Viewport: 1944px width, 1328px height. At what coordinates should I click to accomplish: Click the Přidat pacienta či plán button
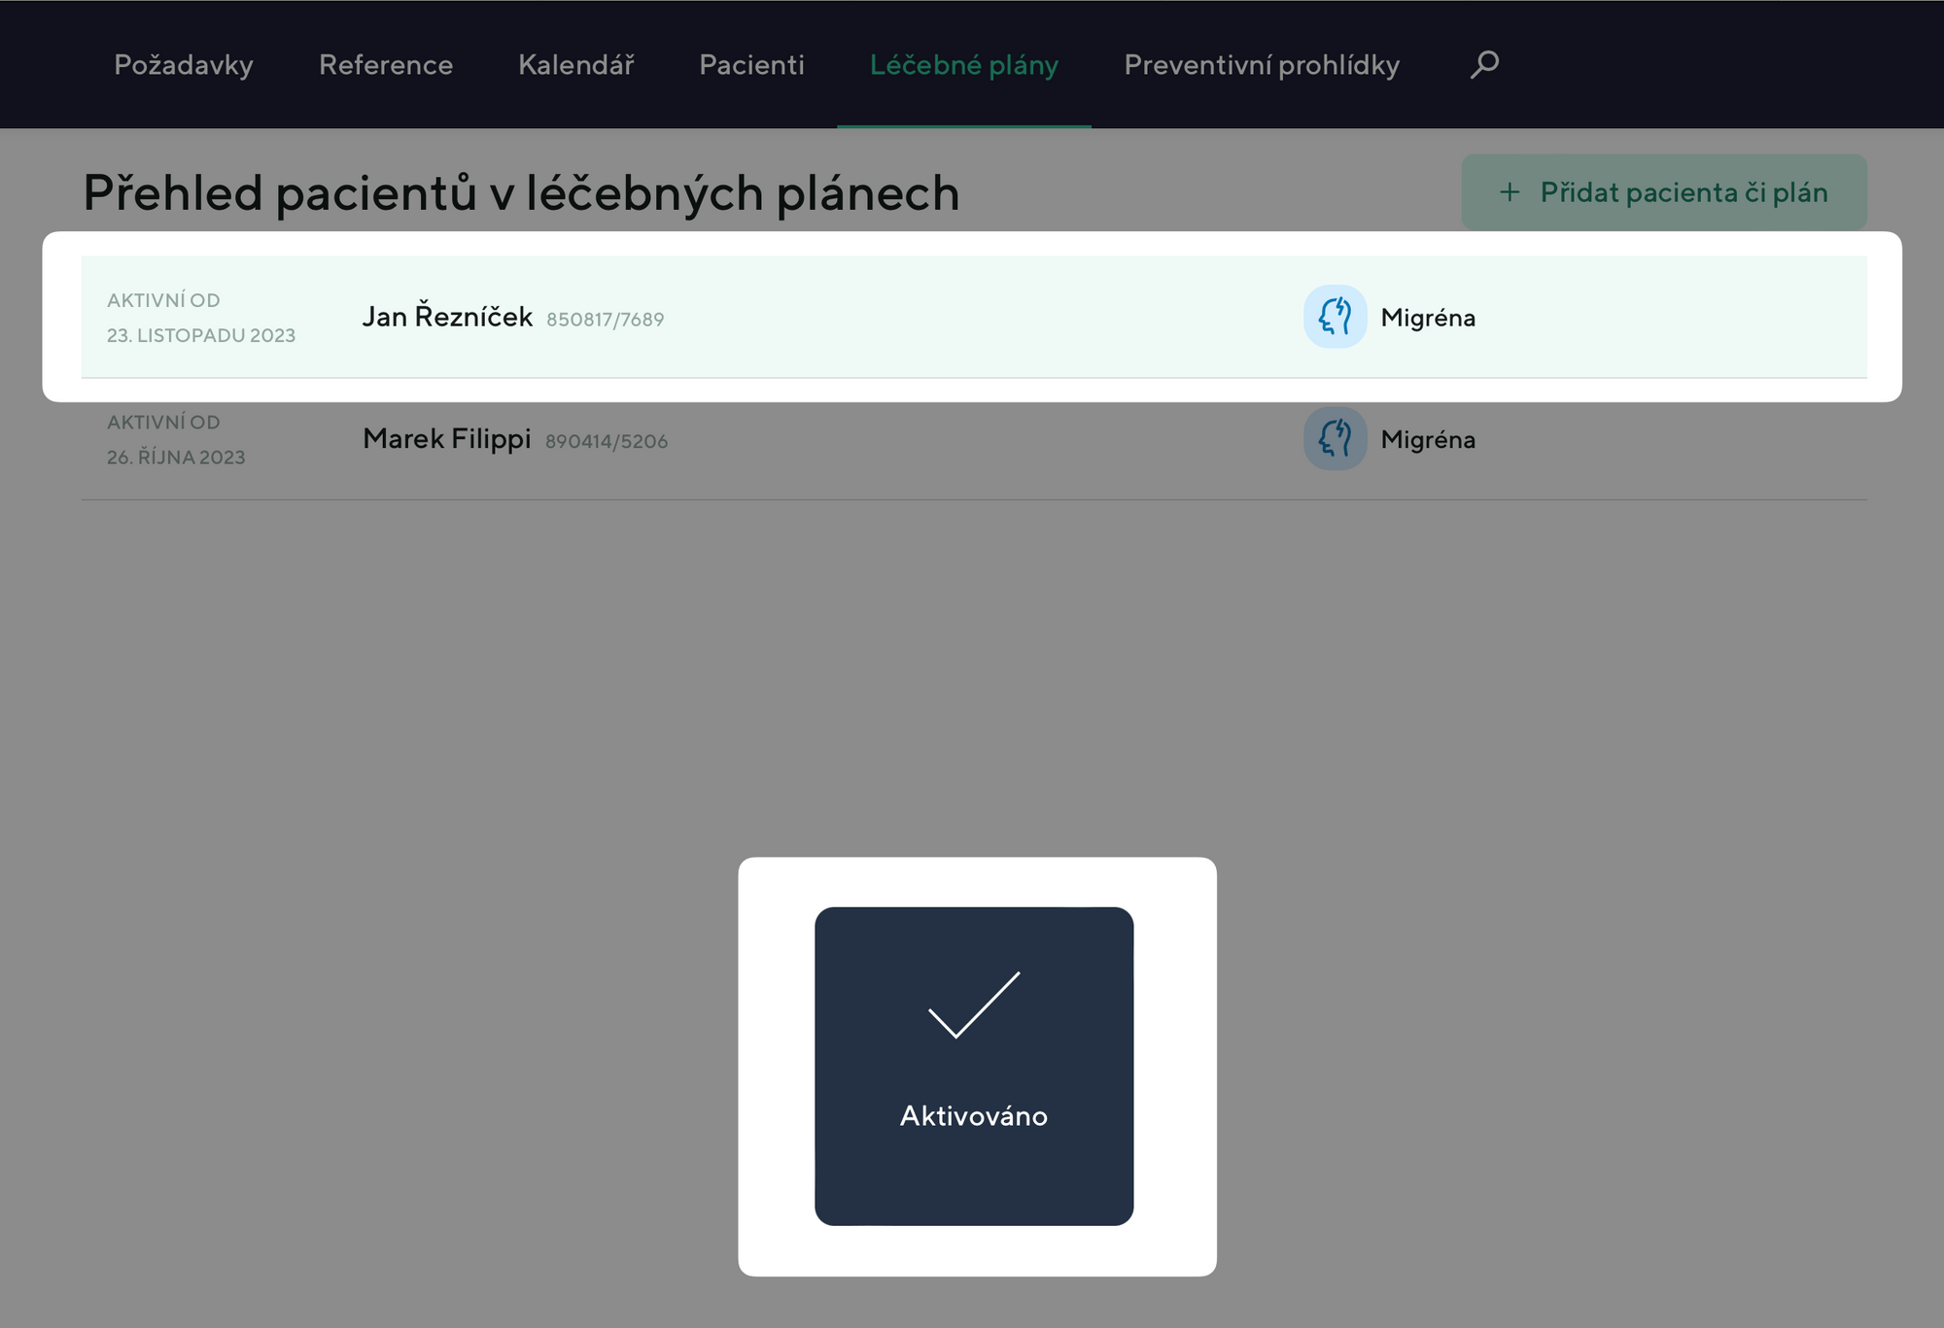1663,192
